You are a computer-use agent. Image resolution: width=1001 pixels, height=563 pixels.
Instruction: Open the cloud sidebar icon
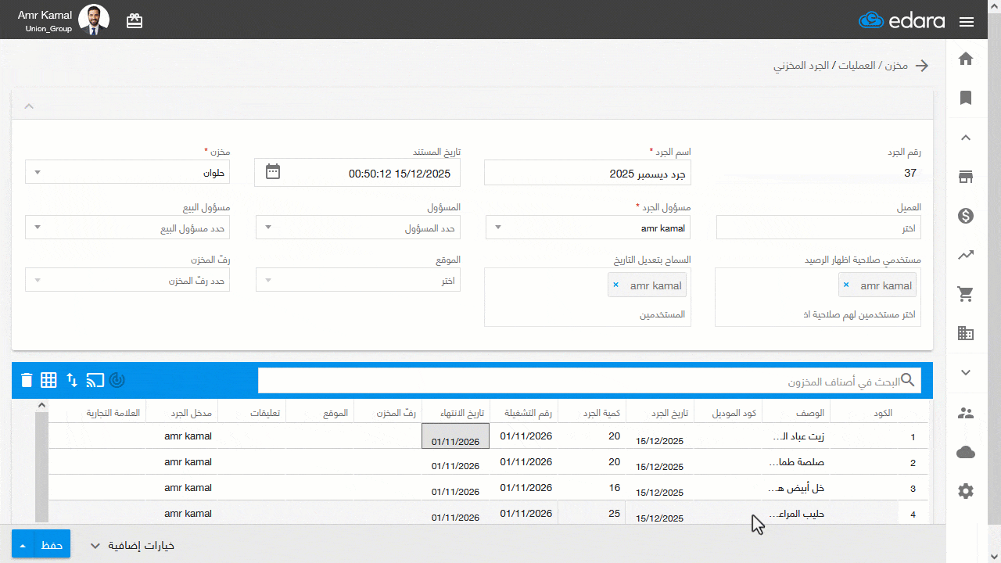click(x=966, y=452)
